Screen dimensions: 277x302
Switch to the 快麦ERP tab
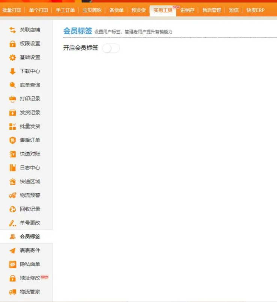click(256, 10)
